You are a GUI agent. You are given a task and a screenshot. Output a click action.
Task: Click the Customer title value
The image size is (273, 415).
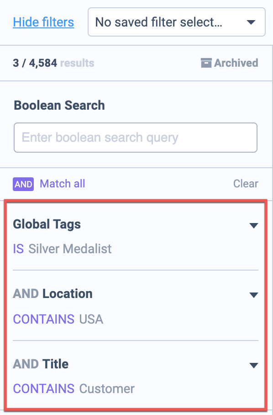click(x=107, y=388)
